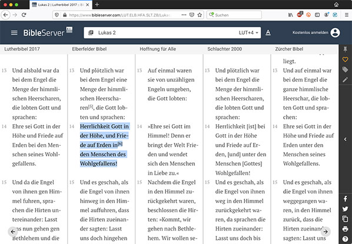Select the Lukas 2 Lutherbibel browser tab
This screenshot has width=352, height=244.
click(61, 5)
